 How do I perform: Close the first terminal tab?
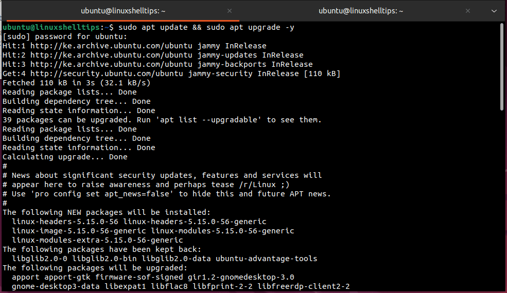click(230, 11)
